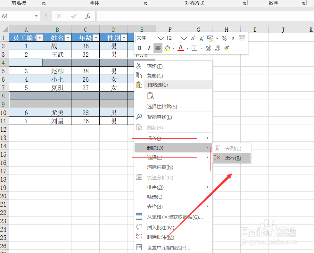Apply Percent Style from the mini toolbar
The width and height of the screenshot is (314, 253).
point(224,38)
